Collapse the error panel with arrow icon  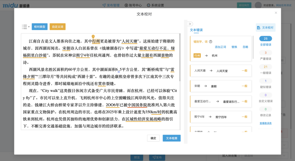190,24
